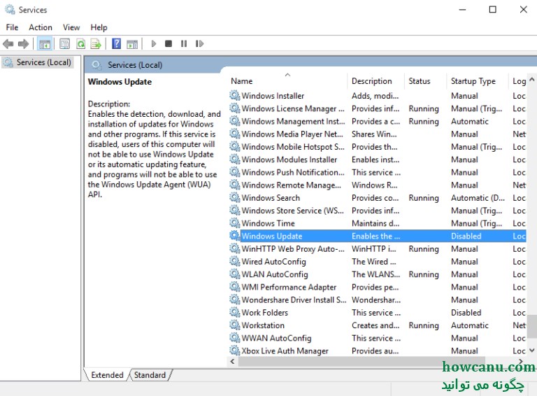The height and width of the screenshot is (396, 537).
Task: Click the gear icon of Windows Update
Action: [235, 236]
